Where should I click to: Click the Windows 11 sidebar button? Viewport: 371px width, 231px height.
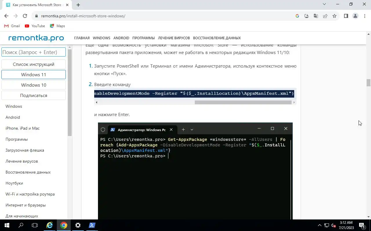coord(34,75)
